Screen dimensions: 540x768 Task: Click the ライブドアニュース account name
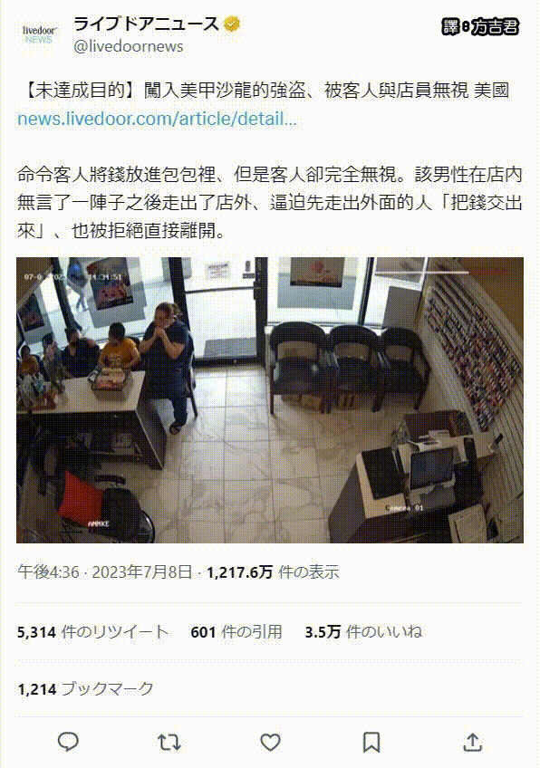click(x=146, y=24)
